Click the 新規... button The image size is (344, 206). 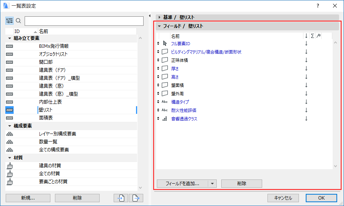(28, 198)
